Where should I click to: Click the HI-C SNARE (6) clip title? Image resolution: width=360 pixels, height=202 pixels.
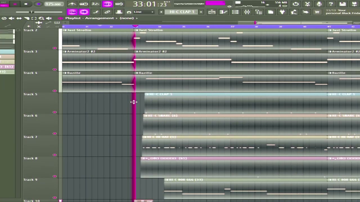click(163, 116)
